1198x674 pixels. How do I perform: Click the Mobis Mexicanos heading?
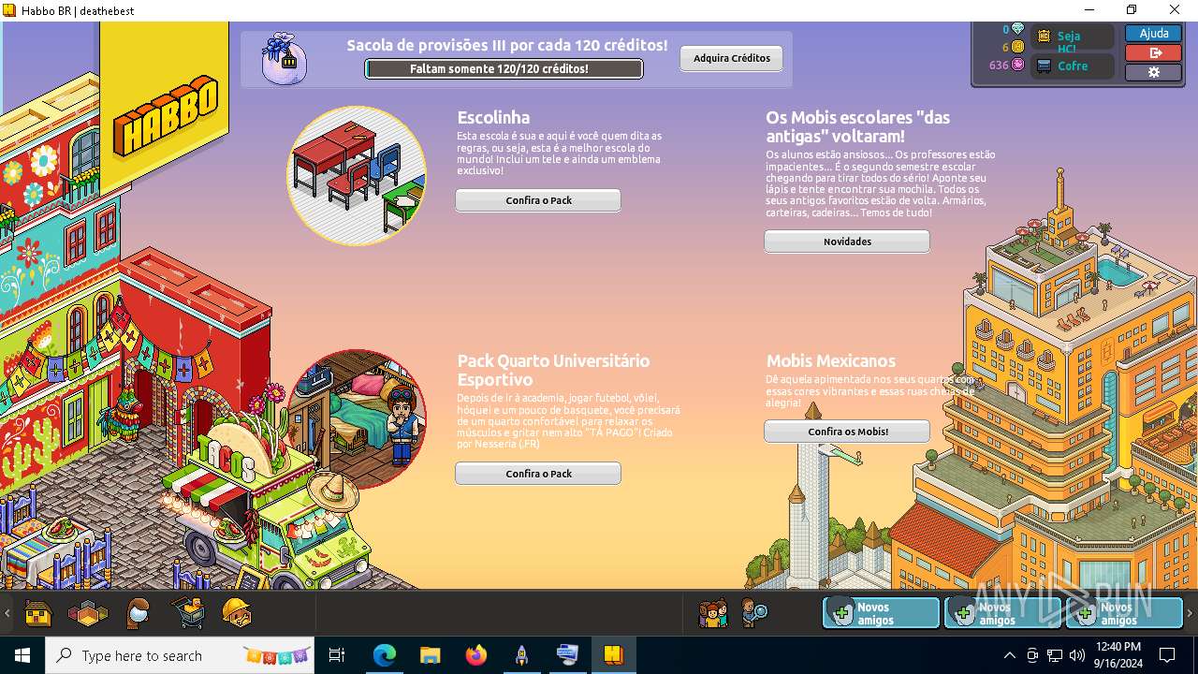(x=830, y=360)
